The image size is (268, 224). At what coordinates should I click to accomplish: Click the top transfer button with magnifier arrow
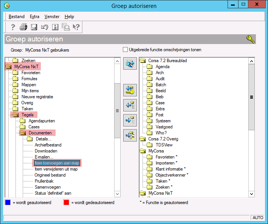130,64
